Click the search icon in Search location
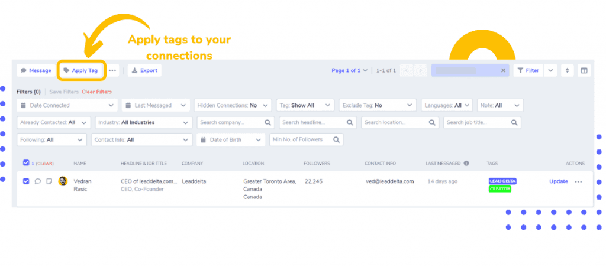606x267 pixels. [432, 123]
